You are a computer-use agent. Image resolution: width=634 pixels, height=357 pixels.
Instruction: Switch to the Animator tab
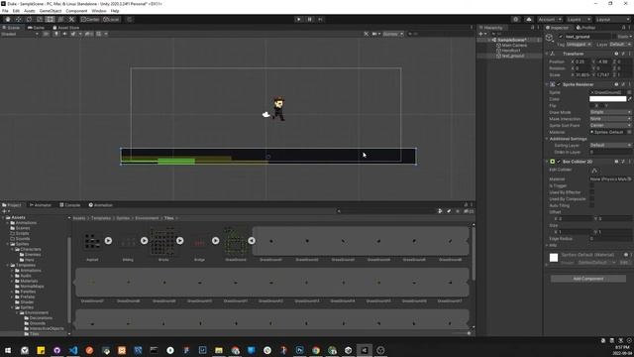pyautogui.click(x=40, y=205)
